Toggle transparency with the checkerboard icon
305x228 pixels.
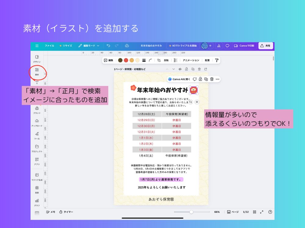(175, 60)
